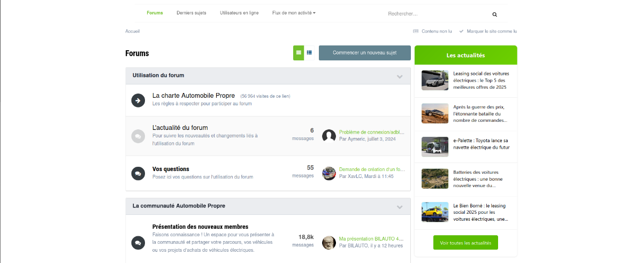
Task: Open thumbnail for Batteries des voitures électriques
Action: (435, 179)
